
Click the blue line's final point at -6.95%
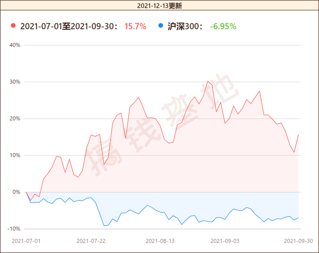(299, 218)
